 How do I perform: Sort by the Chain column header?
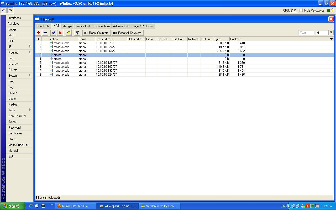[x=87, y=39]
